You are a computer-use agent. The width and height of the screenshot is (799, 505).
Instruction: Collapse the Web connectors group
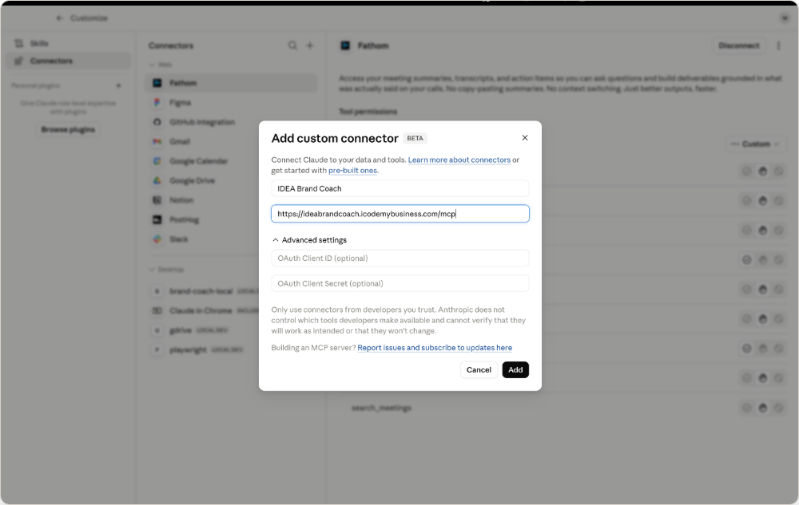160,65
